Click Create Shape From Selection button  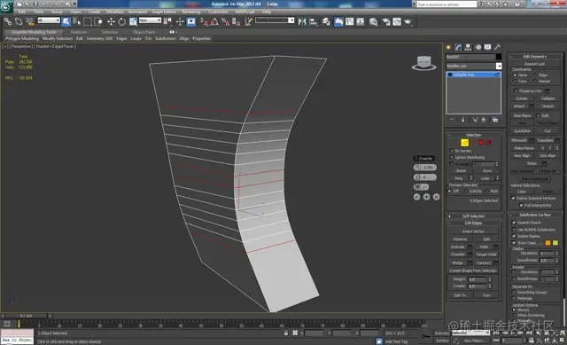point(473,271)
